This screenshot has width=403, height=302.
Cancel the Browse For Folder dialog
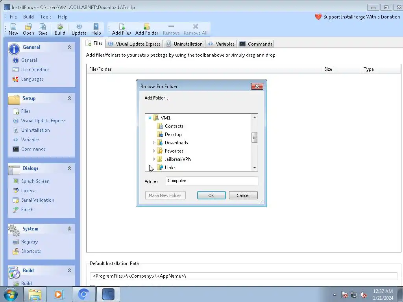[243, 195]
